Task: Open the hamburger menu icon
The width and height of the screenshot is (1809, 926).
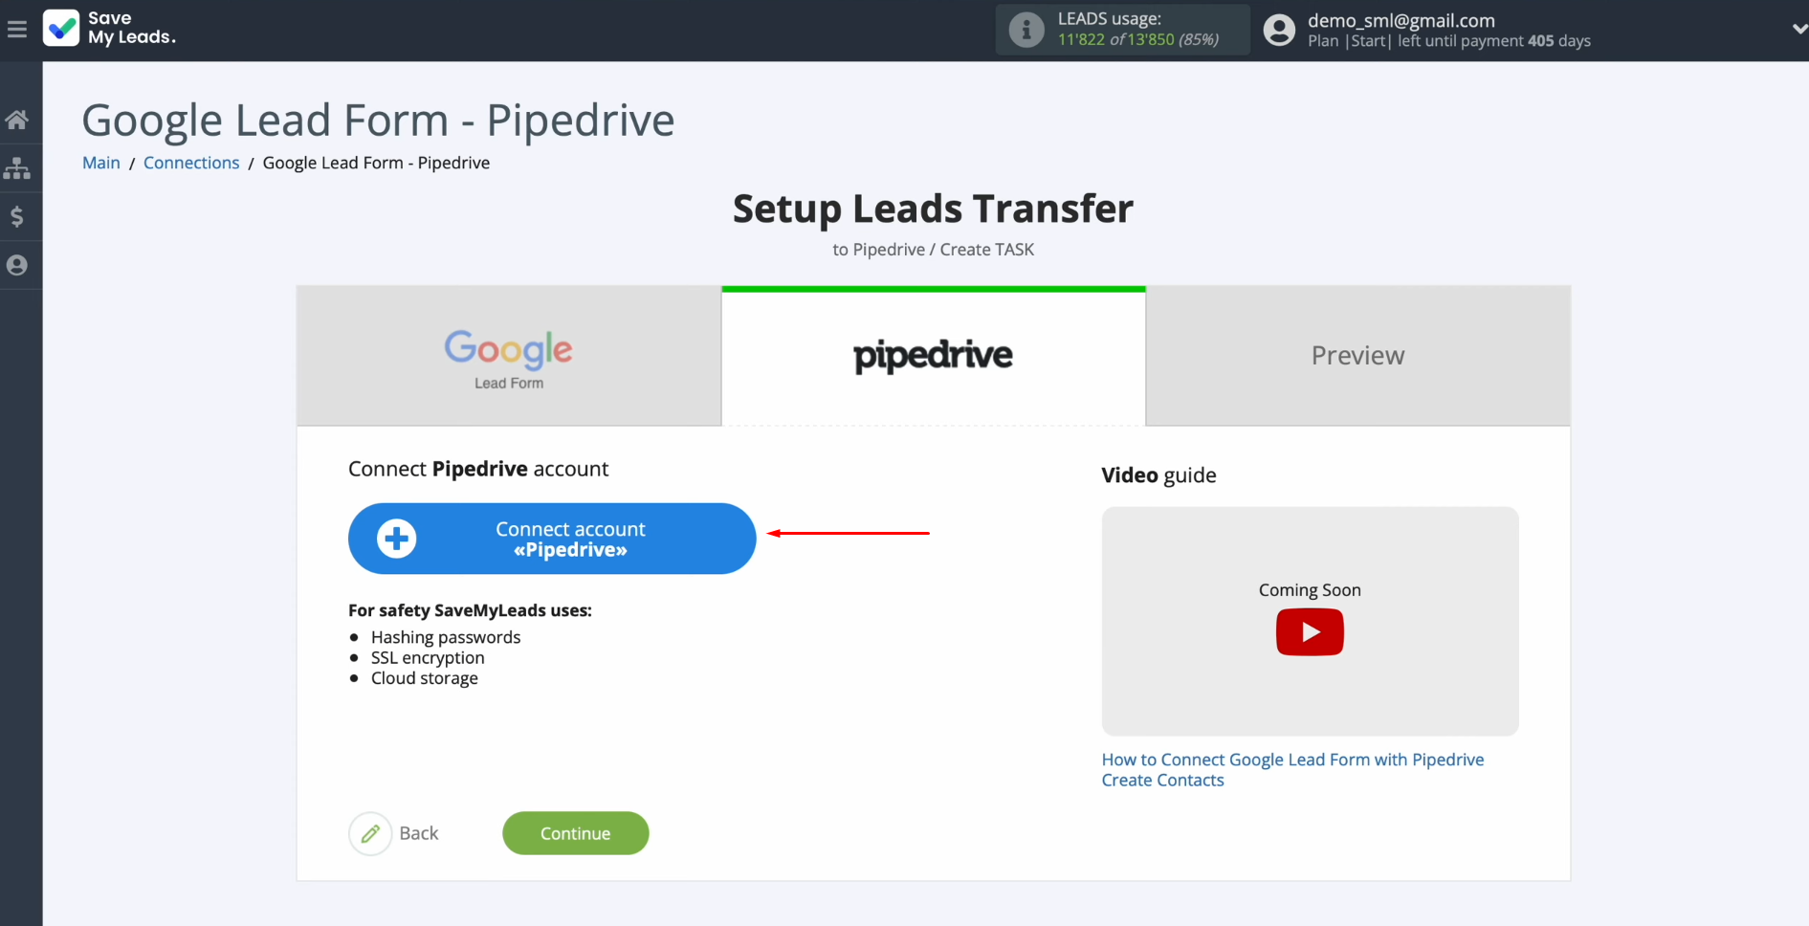Action: pyautogui.click(x=17, y=30)
